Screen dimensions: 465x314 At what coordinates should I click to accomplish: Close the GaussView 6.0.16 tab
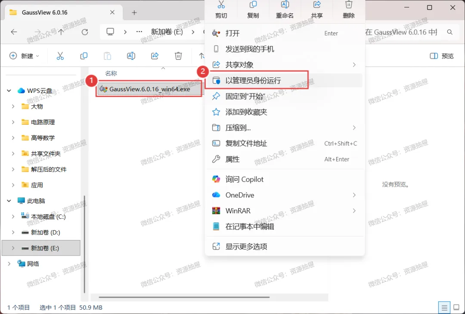point(112,12)
